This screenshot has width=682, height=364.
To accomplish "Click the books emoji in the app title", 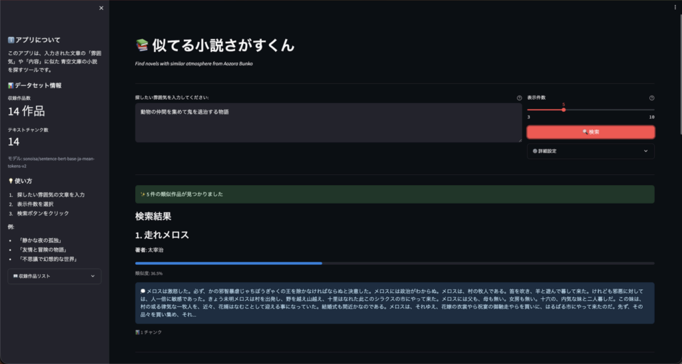I will (142, 46).
